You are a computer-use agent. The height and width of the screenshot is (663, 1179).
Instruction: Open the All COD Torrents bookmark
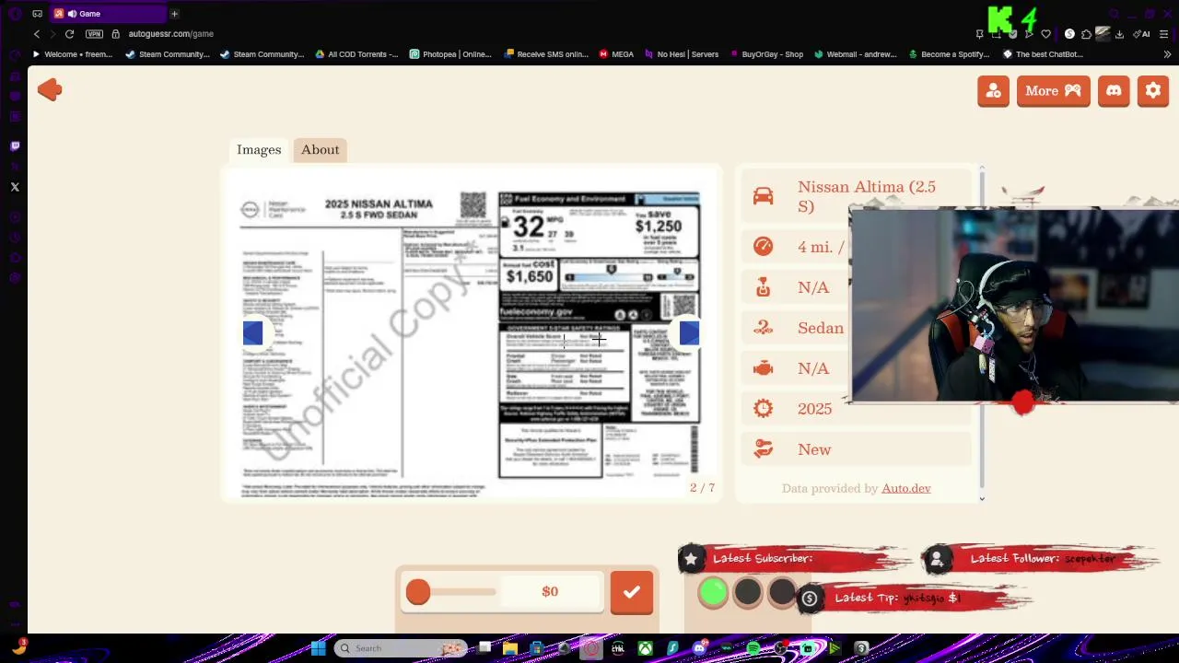356,54
